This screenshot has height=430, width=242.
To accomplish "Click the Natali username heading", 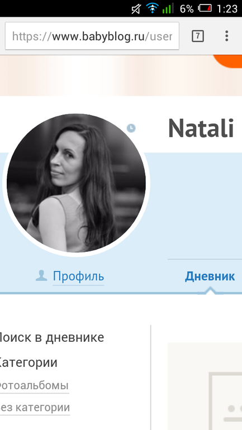I will coord(201,128).
